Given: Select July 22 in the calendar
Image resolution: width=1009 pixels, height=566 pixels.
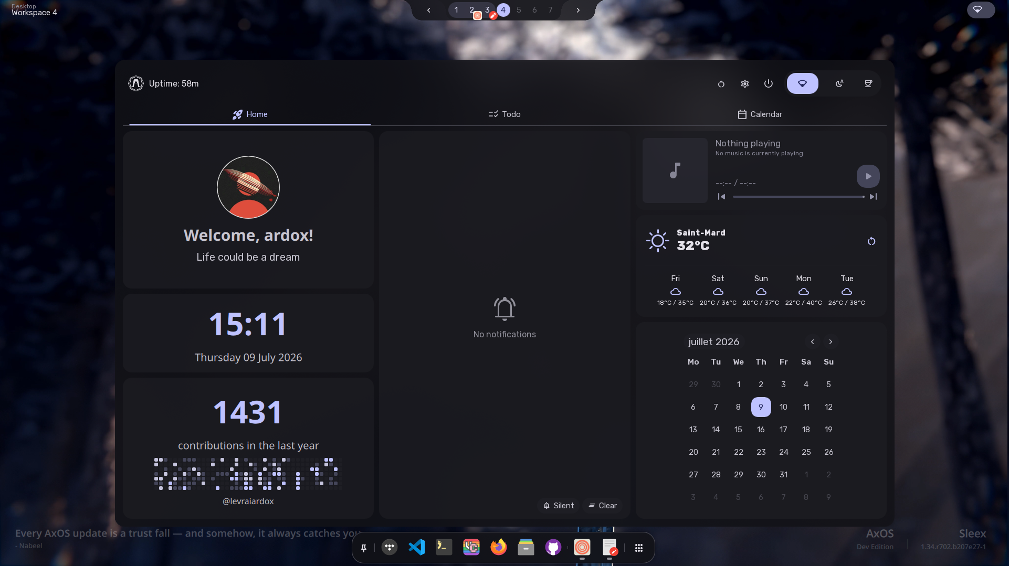Looking at the screenshot, I should click(738, 452).
